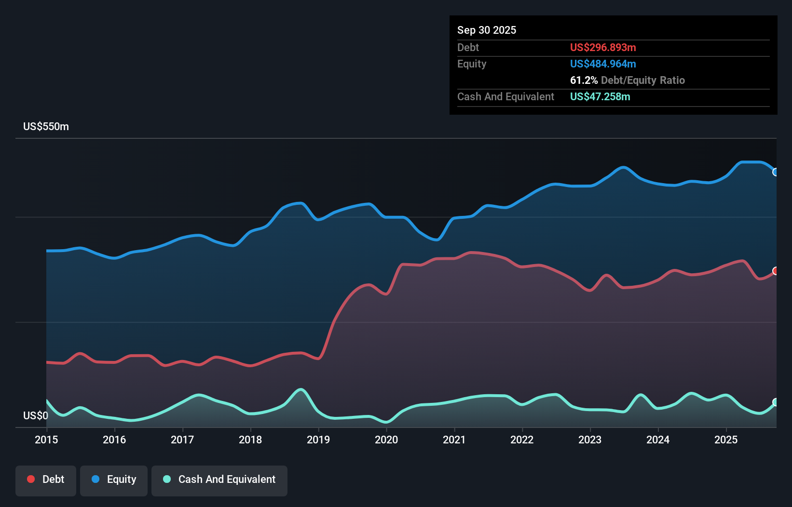Click the red Debt legend dot icon
Image resolution: width=792 pixels, height=507 pixels.
(30, 479)
